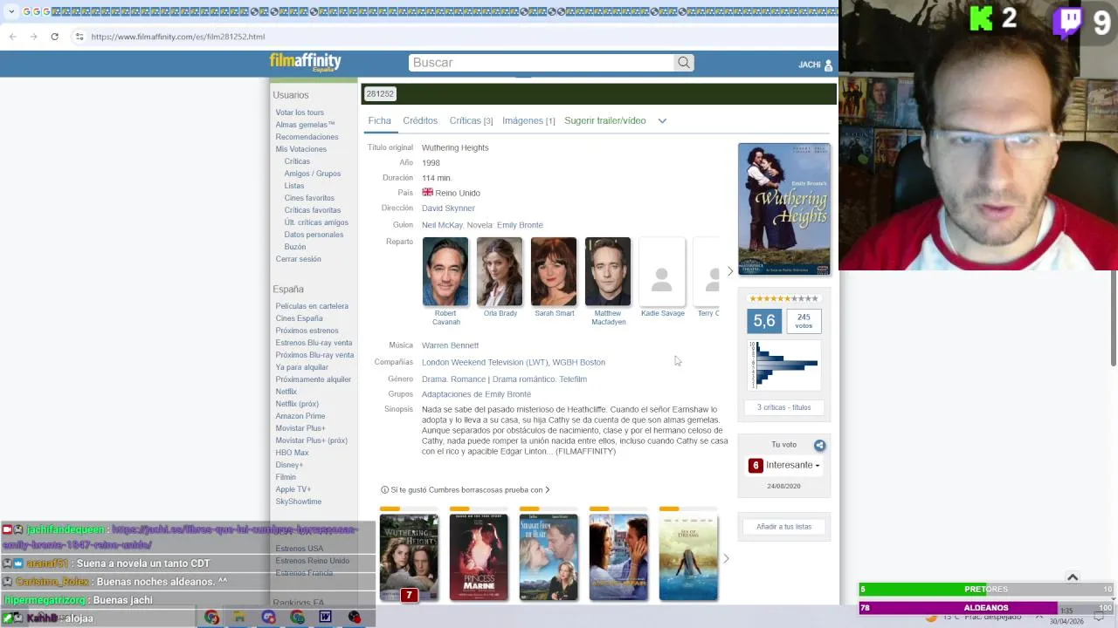
Task: Open Robert Cavanah's cast photo
Action: tap(445, 272)
